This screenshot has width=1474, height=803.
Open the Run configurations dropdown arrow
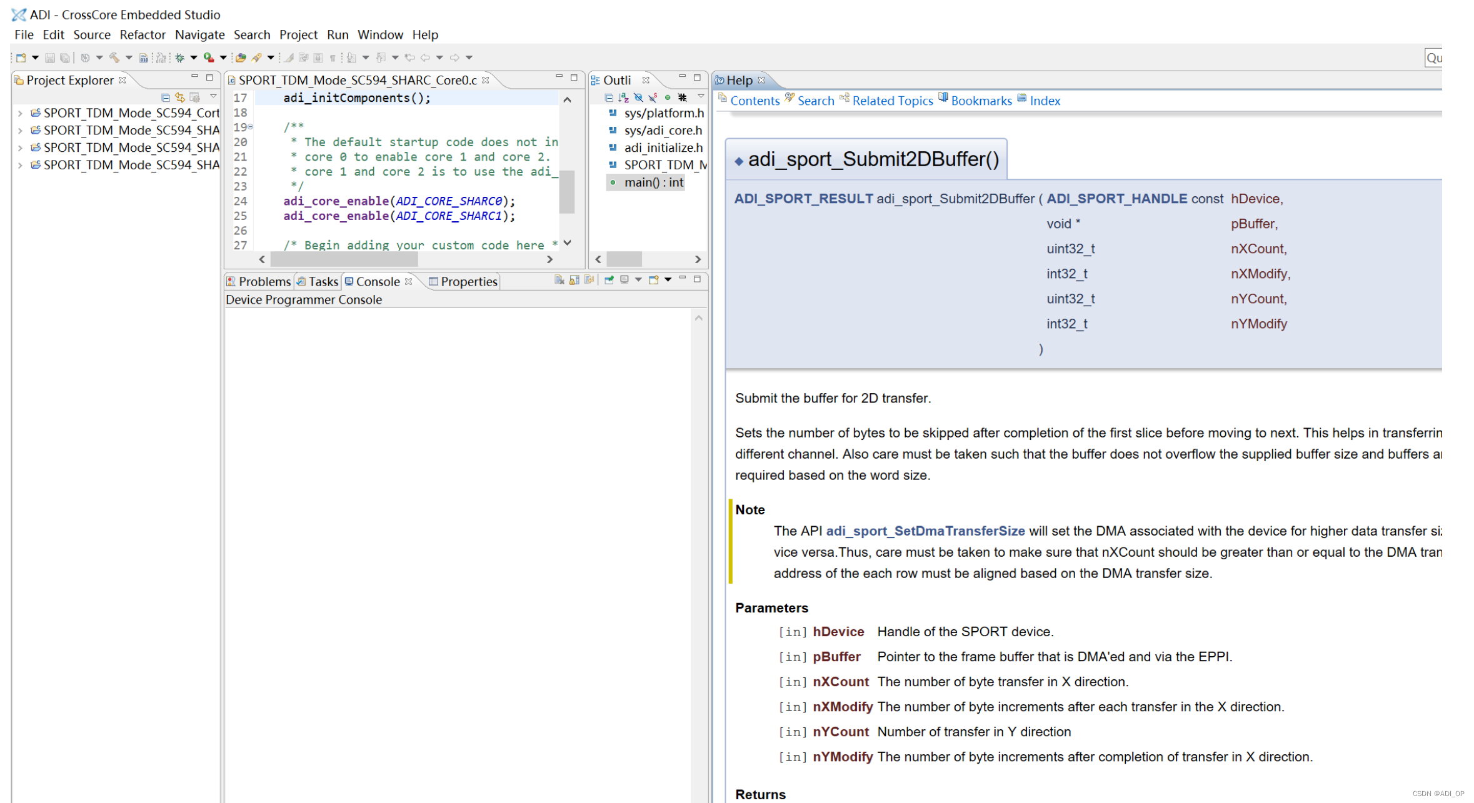click(x=223, y=58)
